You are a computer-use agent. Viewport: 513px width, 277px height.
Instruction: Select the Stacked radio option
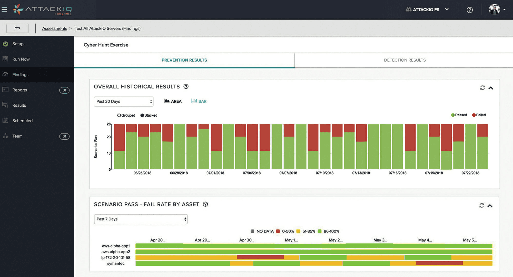pyautogui.click(x=142, y=115)
